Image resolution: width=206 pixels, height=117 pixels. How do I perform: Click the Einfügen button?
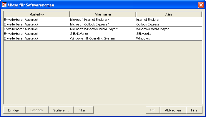pyautogui.click(x=14, y=110)
